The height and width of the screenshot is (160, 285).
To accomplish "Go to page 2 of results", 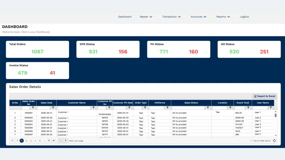I will coord(26,141).
